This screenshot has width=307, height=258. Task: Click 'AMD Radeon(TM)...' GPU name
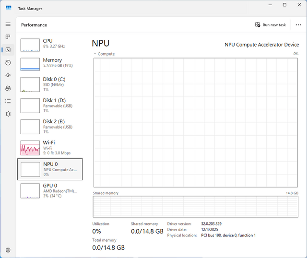tap(60, 191)
